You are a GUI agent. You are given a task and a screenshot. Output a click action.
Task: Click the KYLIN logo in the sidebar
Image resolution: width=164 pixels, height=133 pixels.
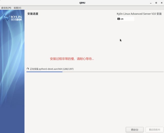(x=12, y=18)
